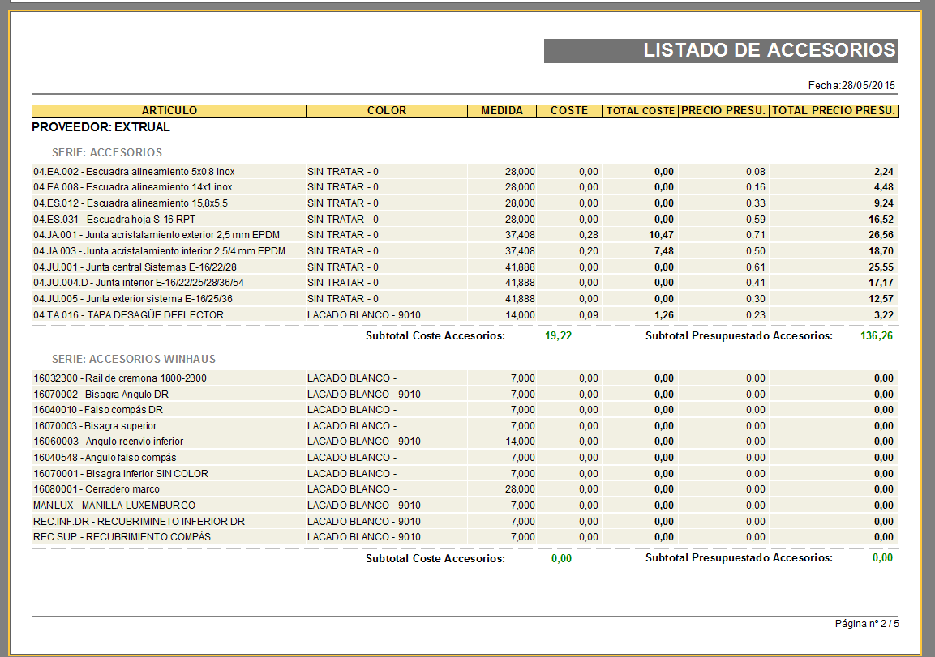Select the PRECIO PRESU. column header
Viewport: 935px width, 657px height.
(x=723, y=111)
